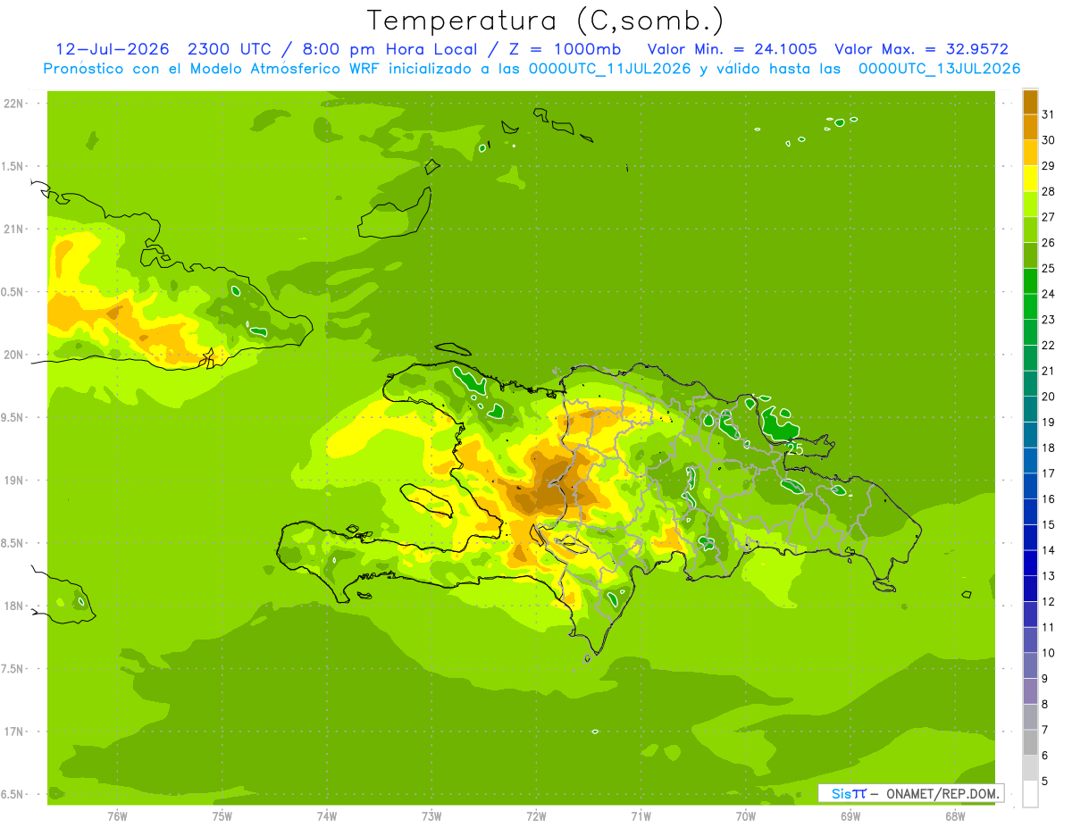This screenshot has height=828, width=1072.
Task: Click the "68W" longitude label
Action: pos(955,815)
